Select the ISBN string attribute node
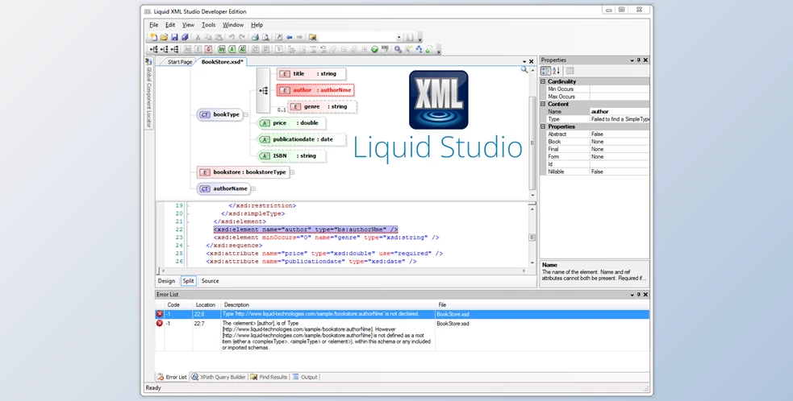The height and width of the screenshot is (401, 793). coord(290,156)
